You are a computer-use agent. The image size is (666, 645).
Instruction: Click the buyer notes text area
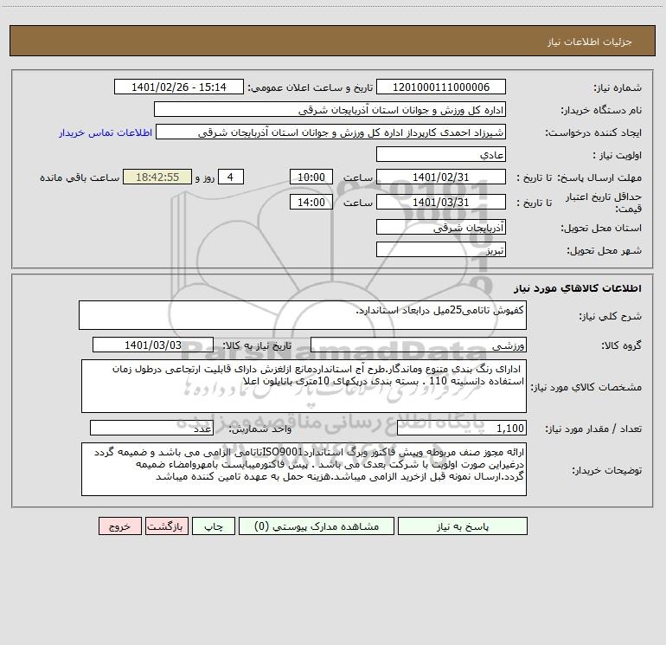click(x=304, y=470)
